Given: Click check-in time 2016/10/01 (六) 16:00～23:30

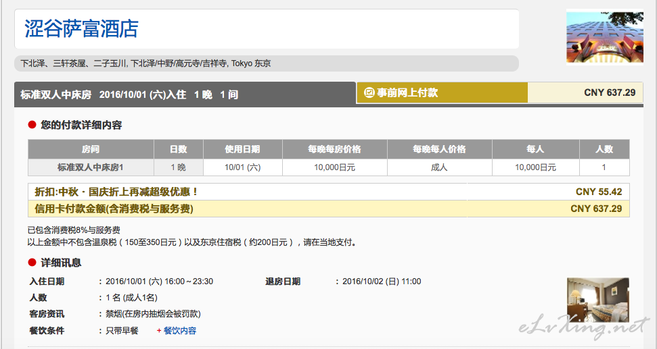Looking at the screenshot, I should point(159,281).
